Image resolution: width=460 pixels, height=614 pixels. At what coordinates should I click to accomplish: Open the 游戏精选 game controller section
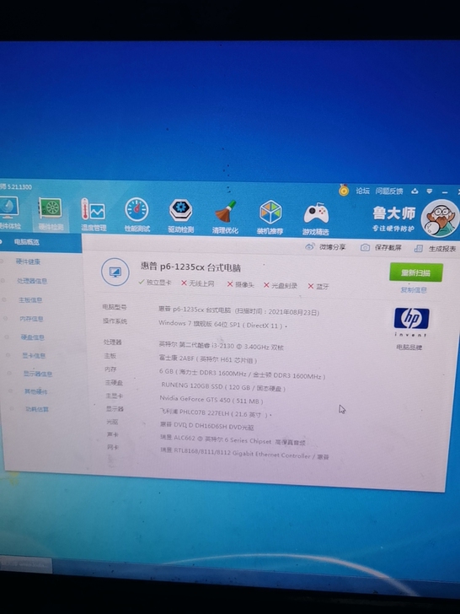(x=316, y=218)
